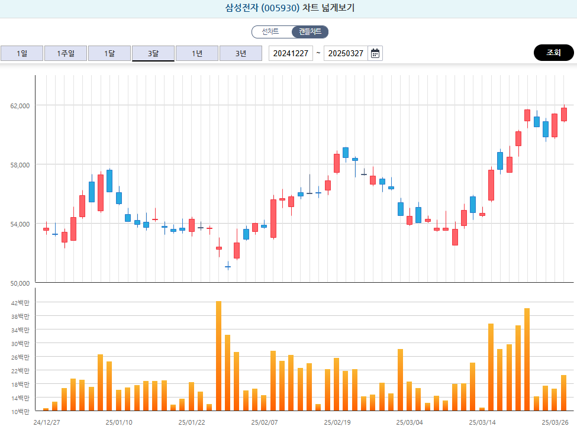
Task: Click the 조회 search button
Action: point(553,53)
